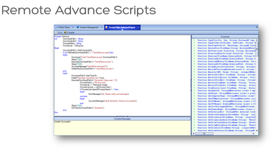Switch to the System Management tab
Screen dimensions: 278x164
click(89, 27)
